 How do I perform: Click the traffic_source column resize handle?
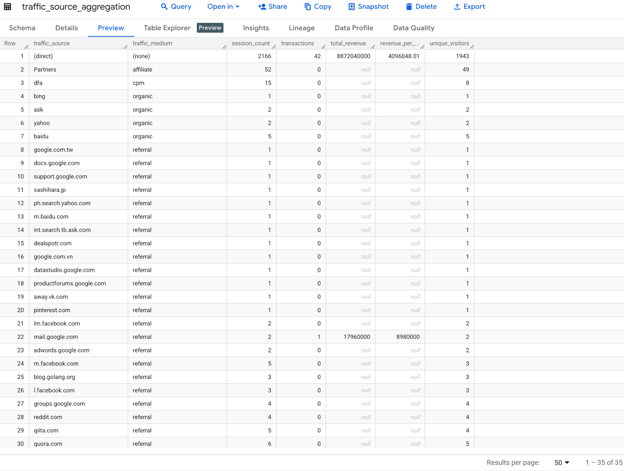(125, 47)
